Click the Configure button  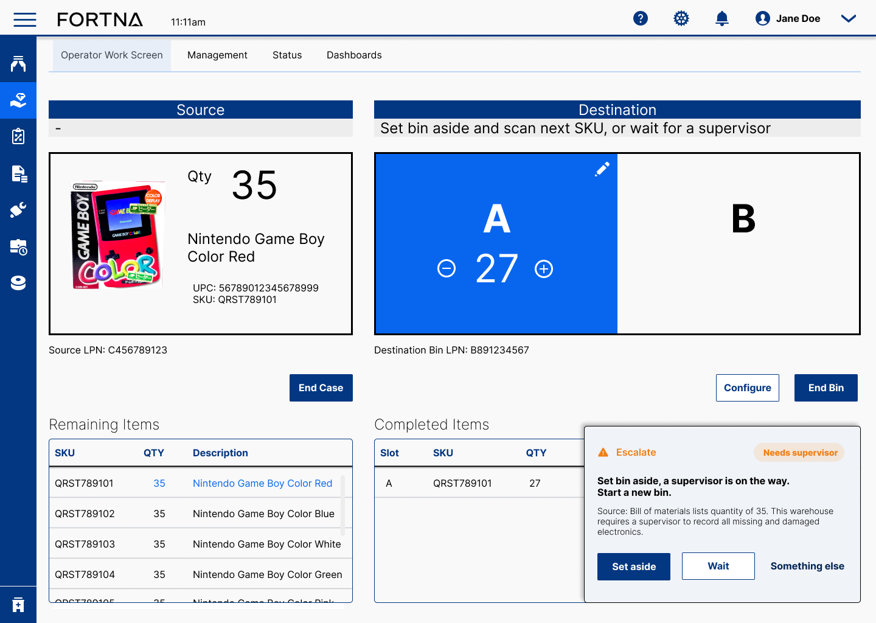click(748, 388)
